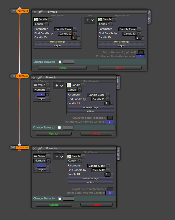Open Plus operator dropdown in Formula 743
Screen dimensions: 175x220
90,20
